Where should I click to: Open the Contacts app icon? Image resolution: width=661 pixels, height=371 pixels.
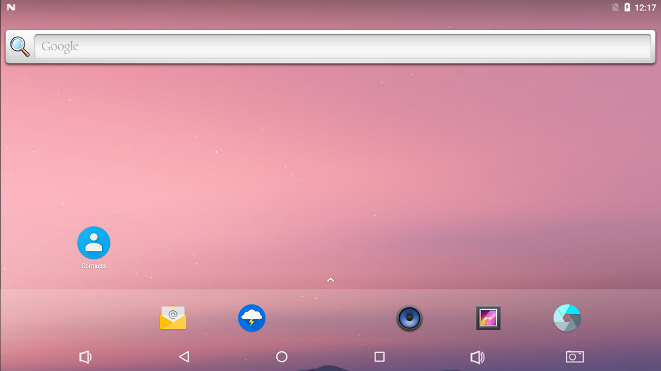[x=93, y=243]
